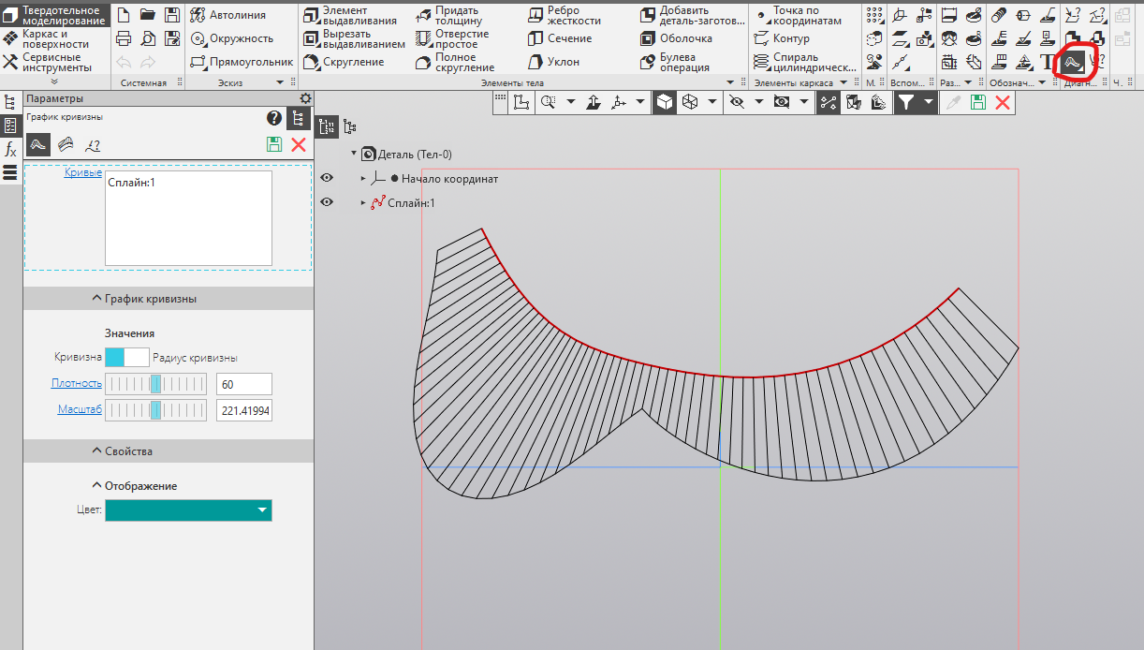
Task: Toggle the Кривизна / Радиус кривизны switch
Action: (126, 357)
